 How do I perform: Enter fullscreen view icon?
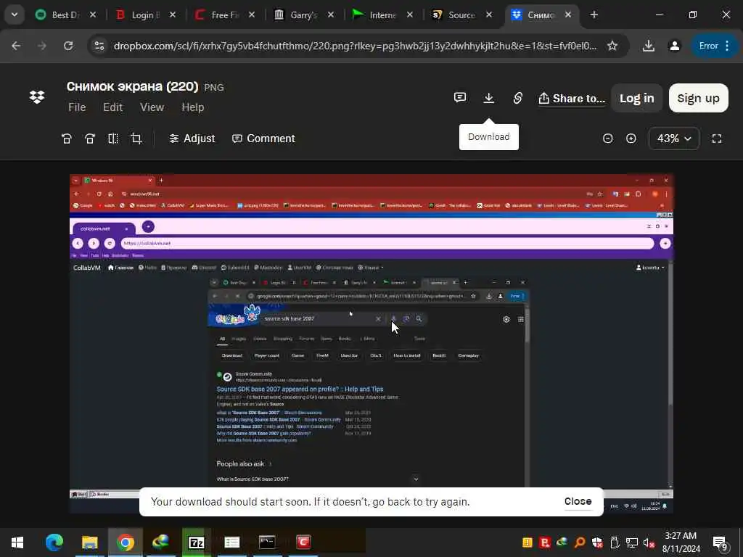716,139
